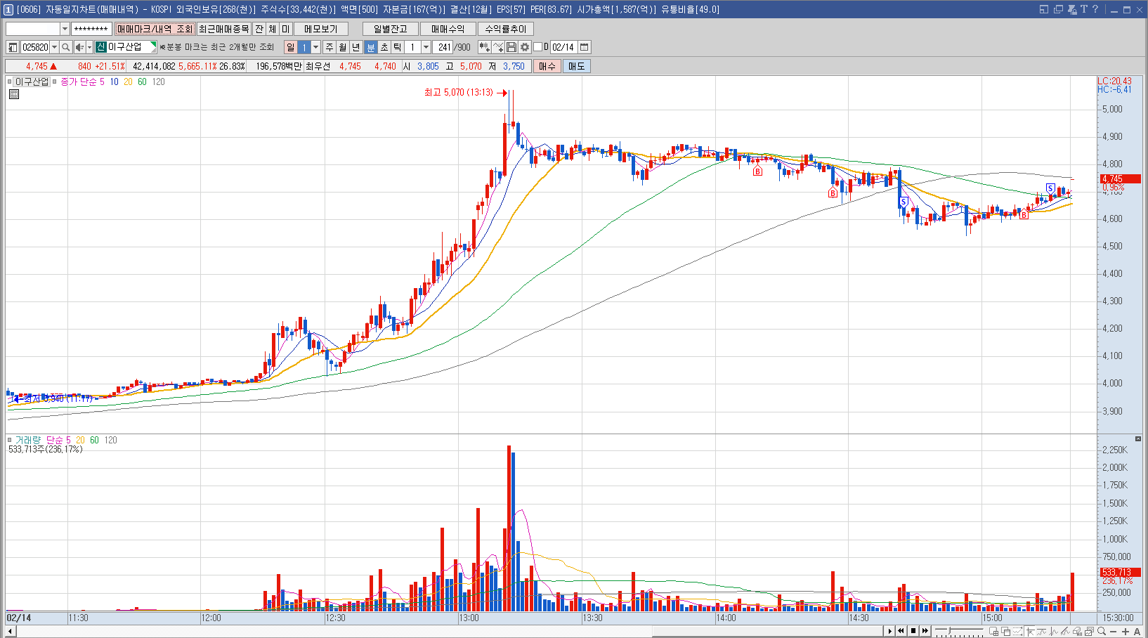Open the 수익률추이 tab
Image resolution: width=1148 pixels, height=638 pixels.
coord(506,29)
